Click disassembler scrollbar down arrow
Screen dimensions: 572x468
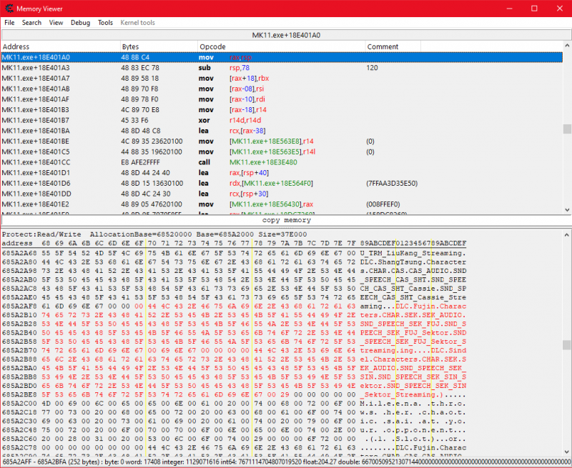pos(567,209)
